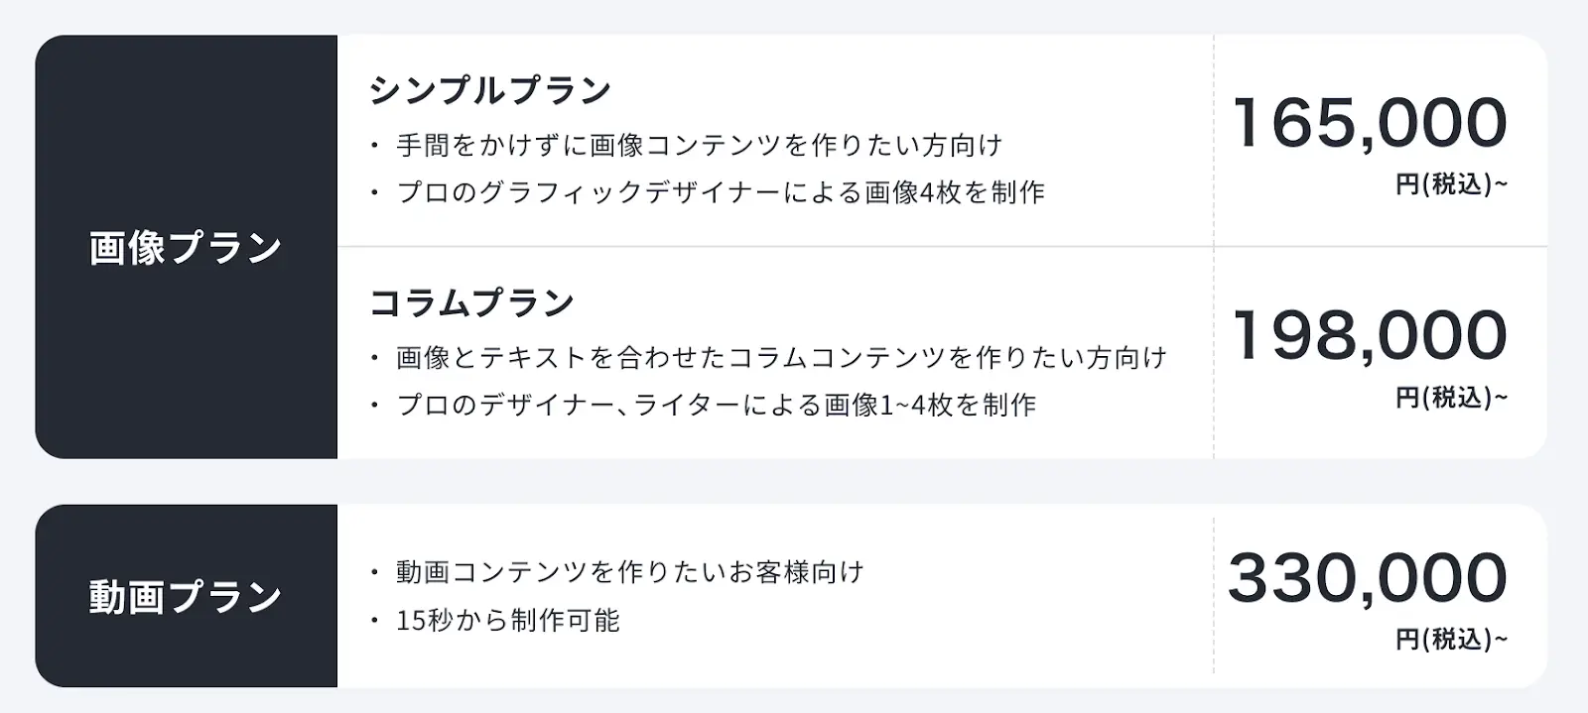This screenshot has height=713, width=1588.
Task: Click the 動画コンテンツを作りたいお客様向け description line
Action: tap(630, 572)
